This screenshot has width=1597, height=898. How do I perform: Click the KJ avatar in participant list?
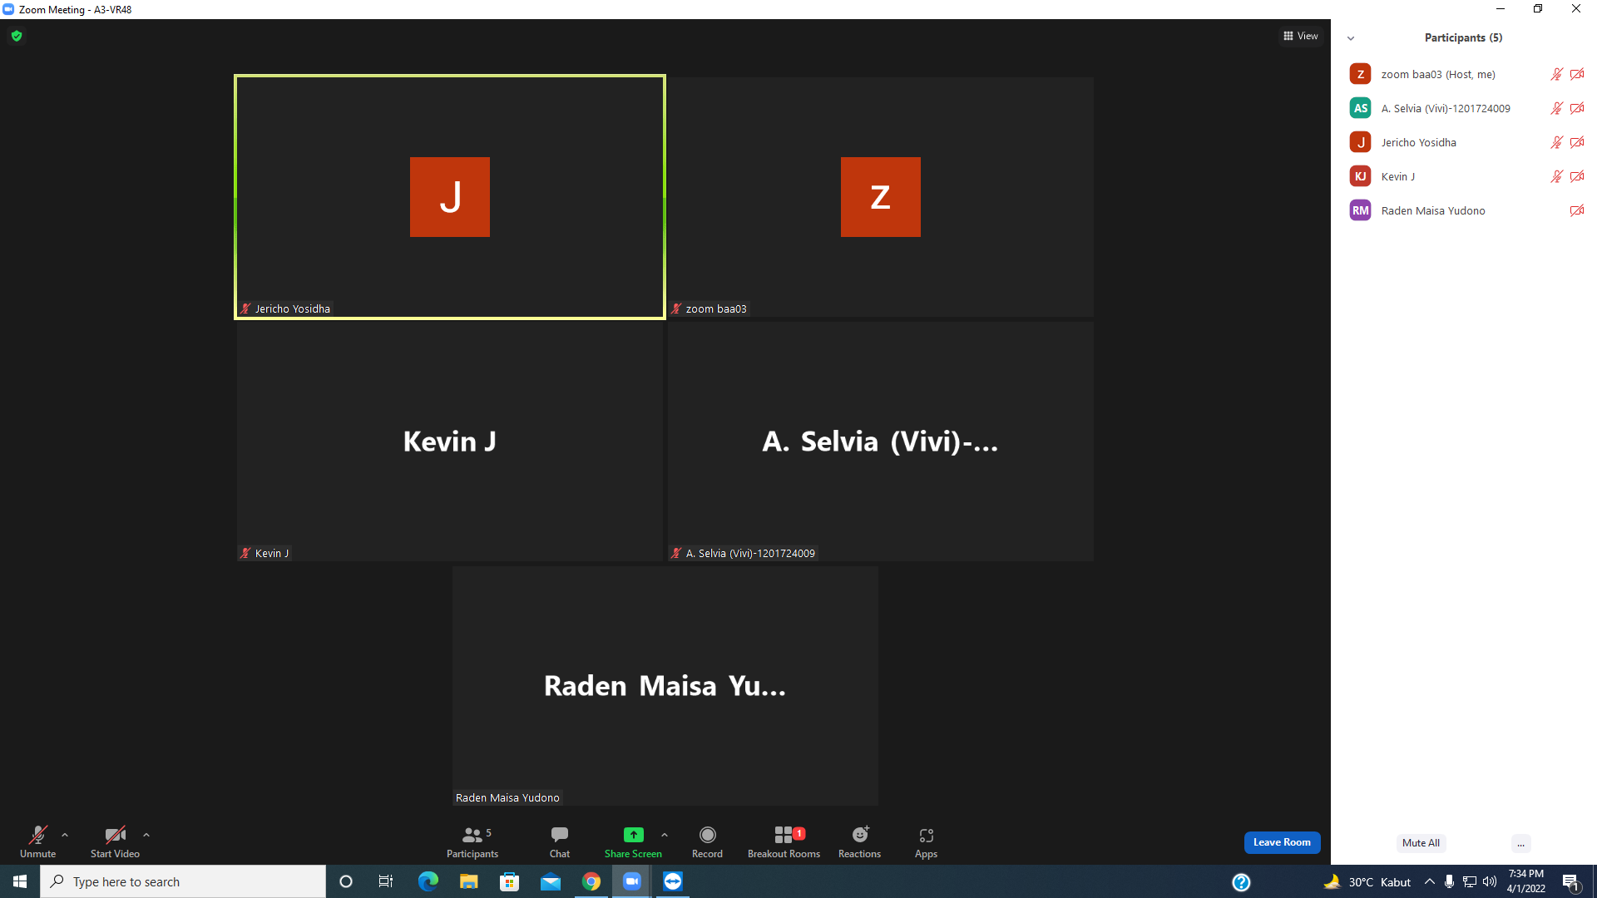click(x=1360, y=176)
